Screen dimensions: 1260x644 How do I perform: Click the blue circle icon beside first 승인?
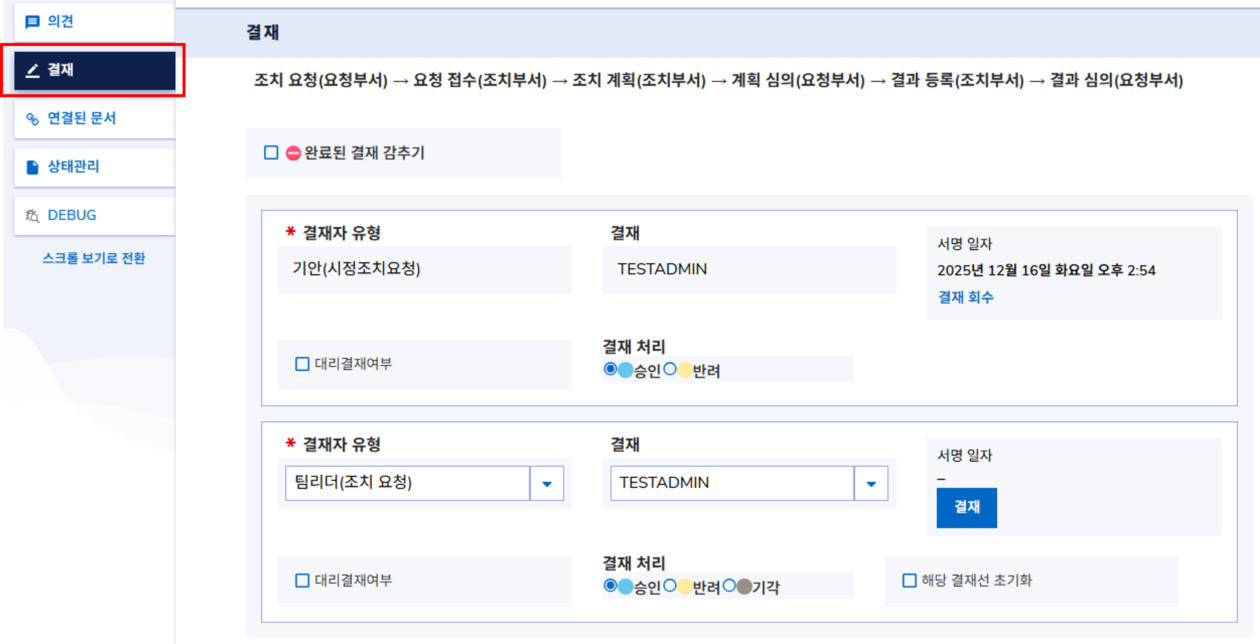[x=626, y=370]
